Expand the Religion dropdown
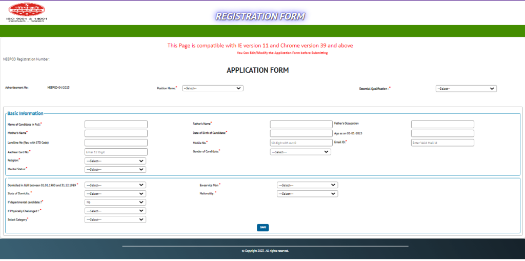 pos(115,160)
